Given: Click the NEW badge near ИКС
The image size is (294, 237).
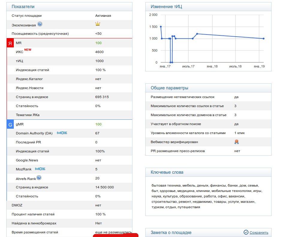Looking at the screenshot, I should [28, 50].
